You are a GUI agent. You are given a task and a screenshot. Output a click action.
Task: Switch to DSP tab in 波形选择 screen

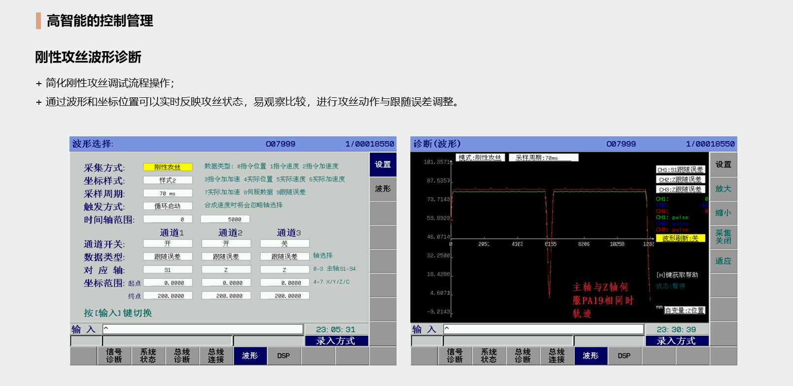click(283, 356)
